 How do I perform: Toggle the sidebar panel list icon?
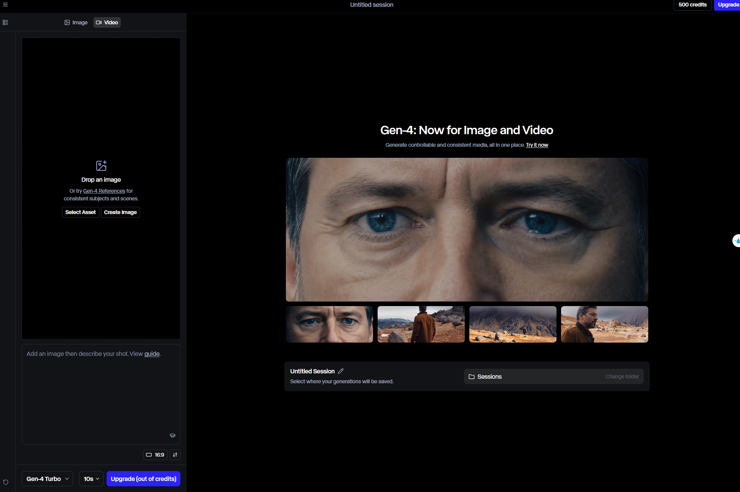tap(5, 22)
